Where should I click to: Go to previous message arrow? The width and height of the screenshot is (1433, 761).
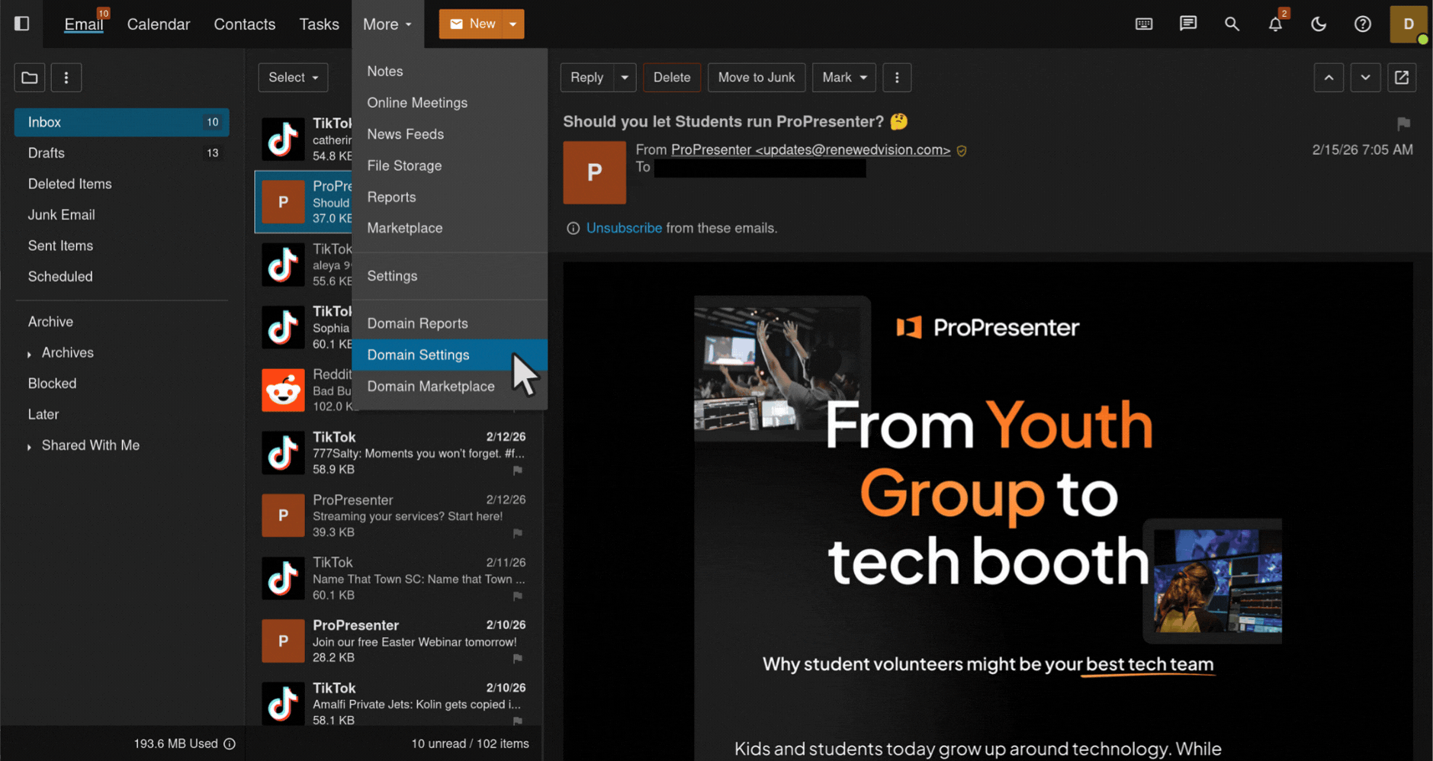(x=1329, y=77)
